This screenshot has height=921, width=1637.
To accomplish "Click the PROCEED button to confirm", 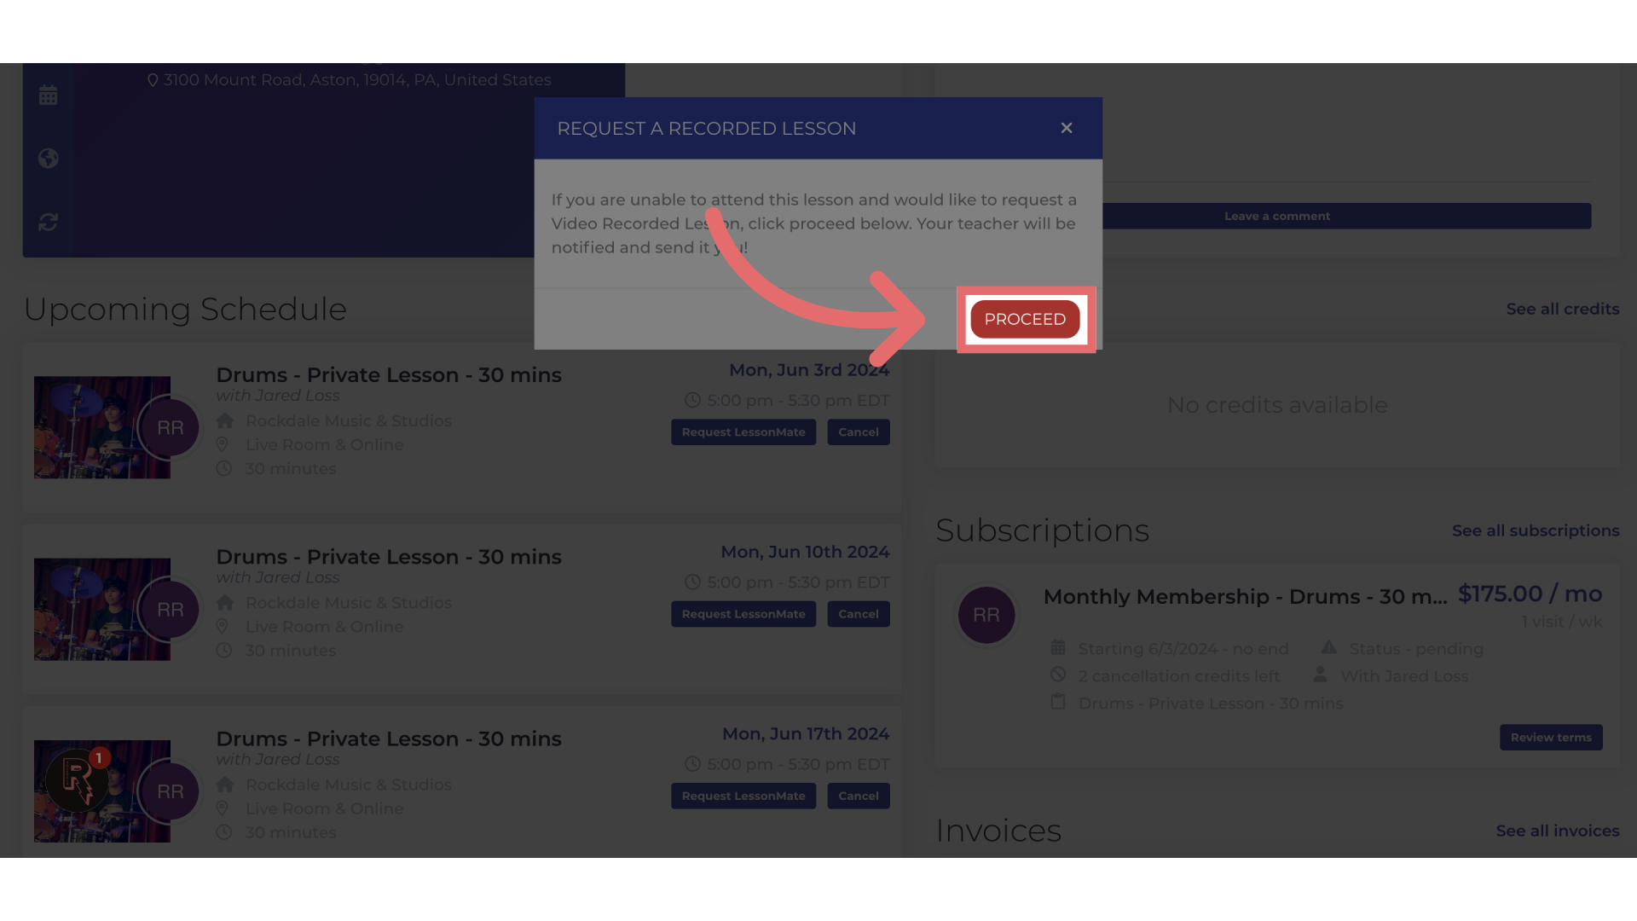I will pos(1024,320).
